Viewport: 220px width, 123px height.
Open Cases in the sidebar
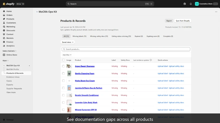(9, 81)
